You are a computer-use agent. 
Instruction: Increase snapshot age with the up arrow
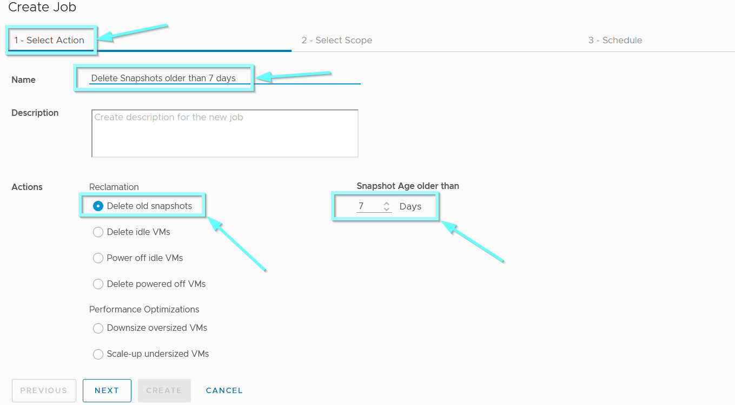(x=386, y=204)
